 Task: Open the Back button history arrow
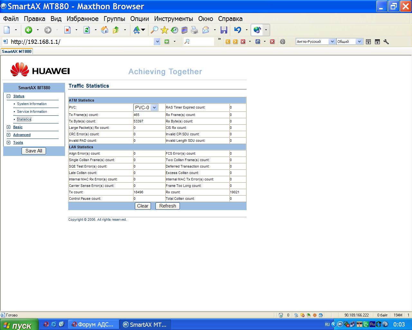tap(38, 30)
